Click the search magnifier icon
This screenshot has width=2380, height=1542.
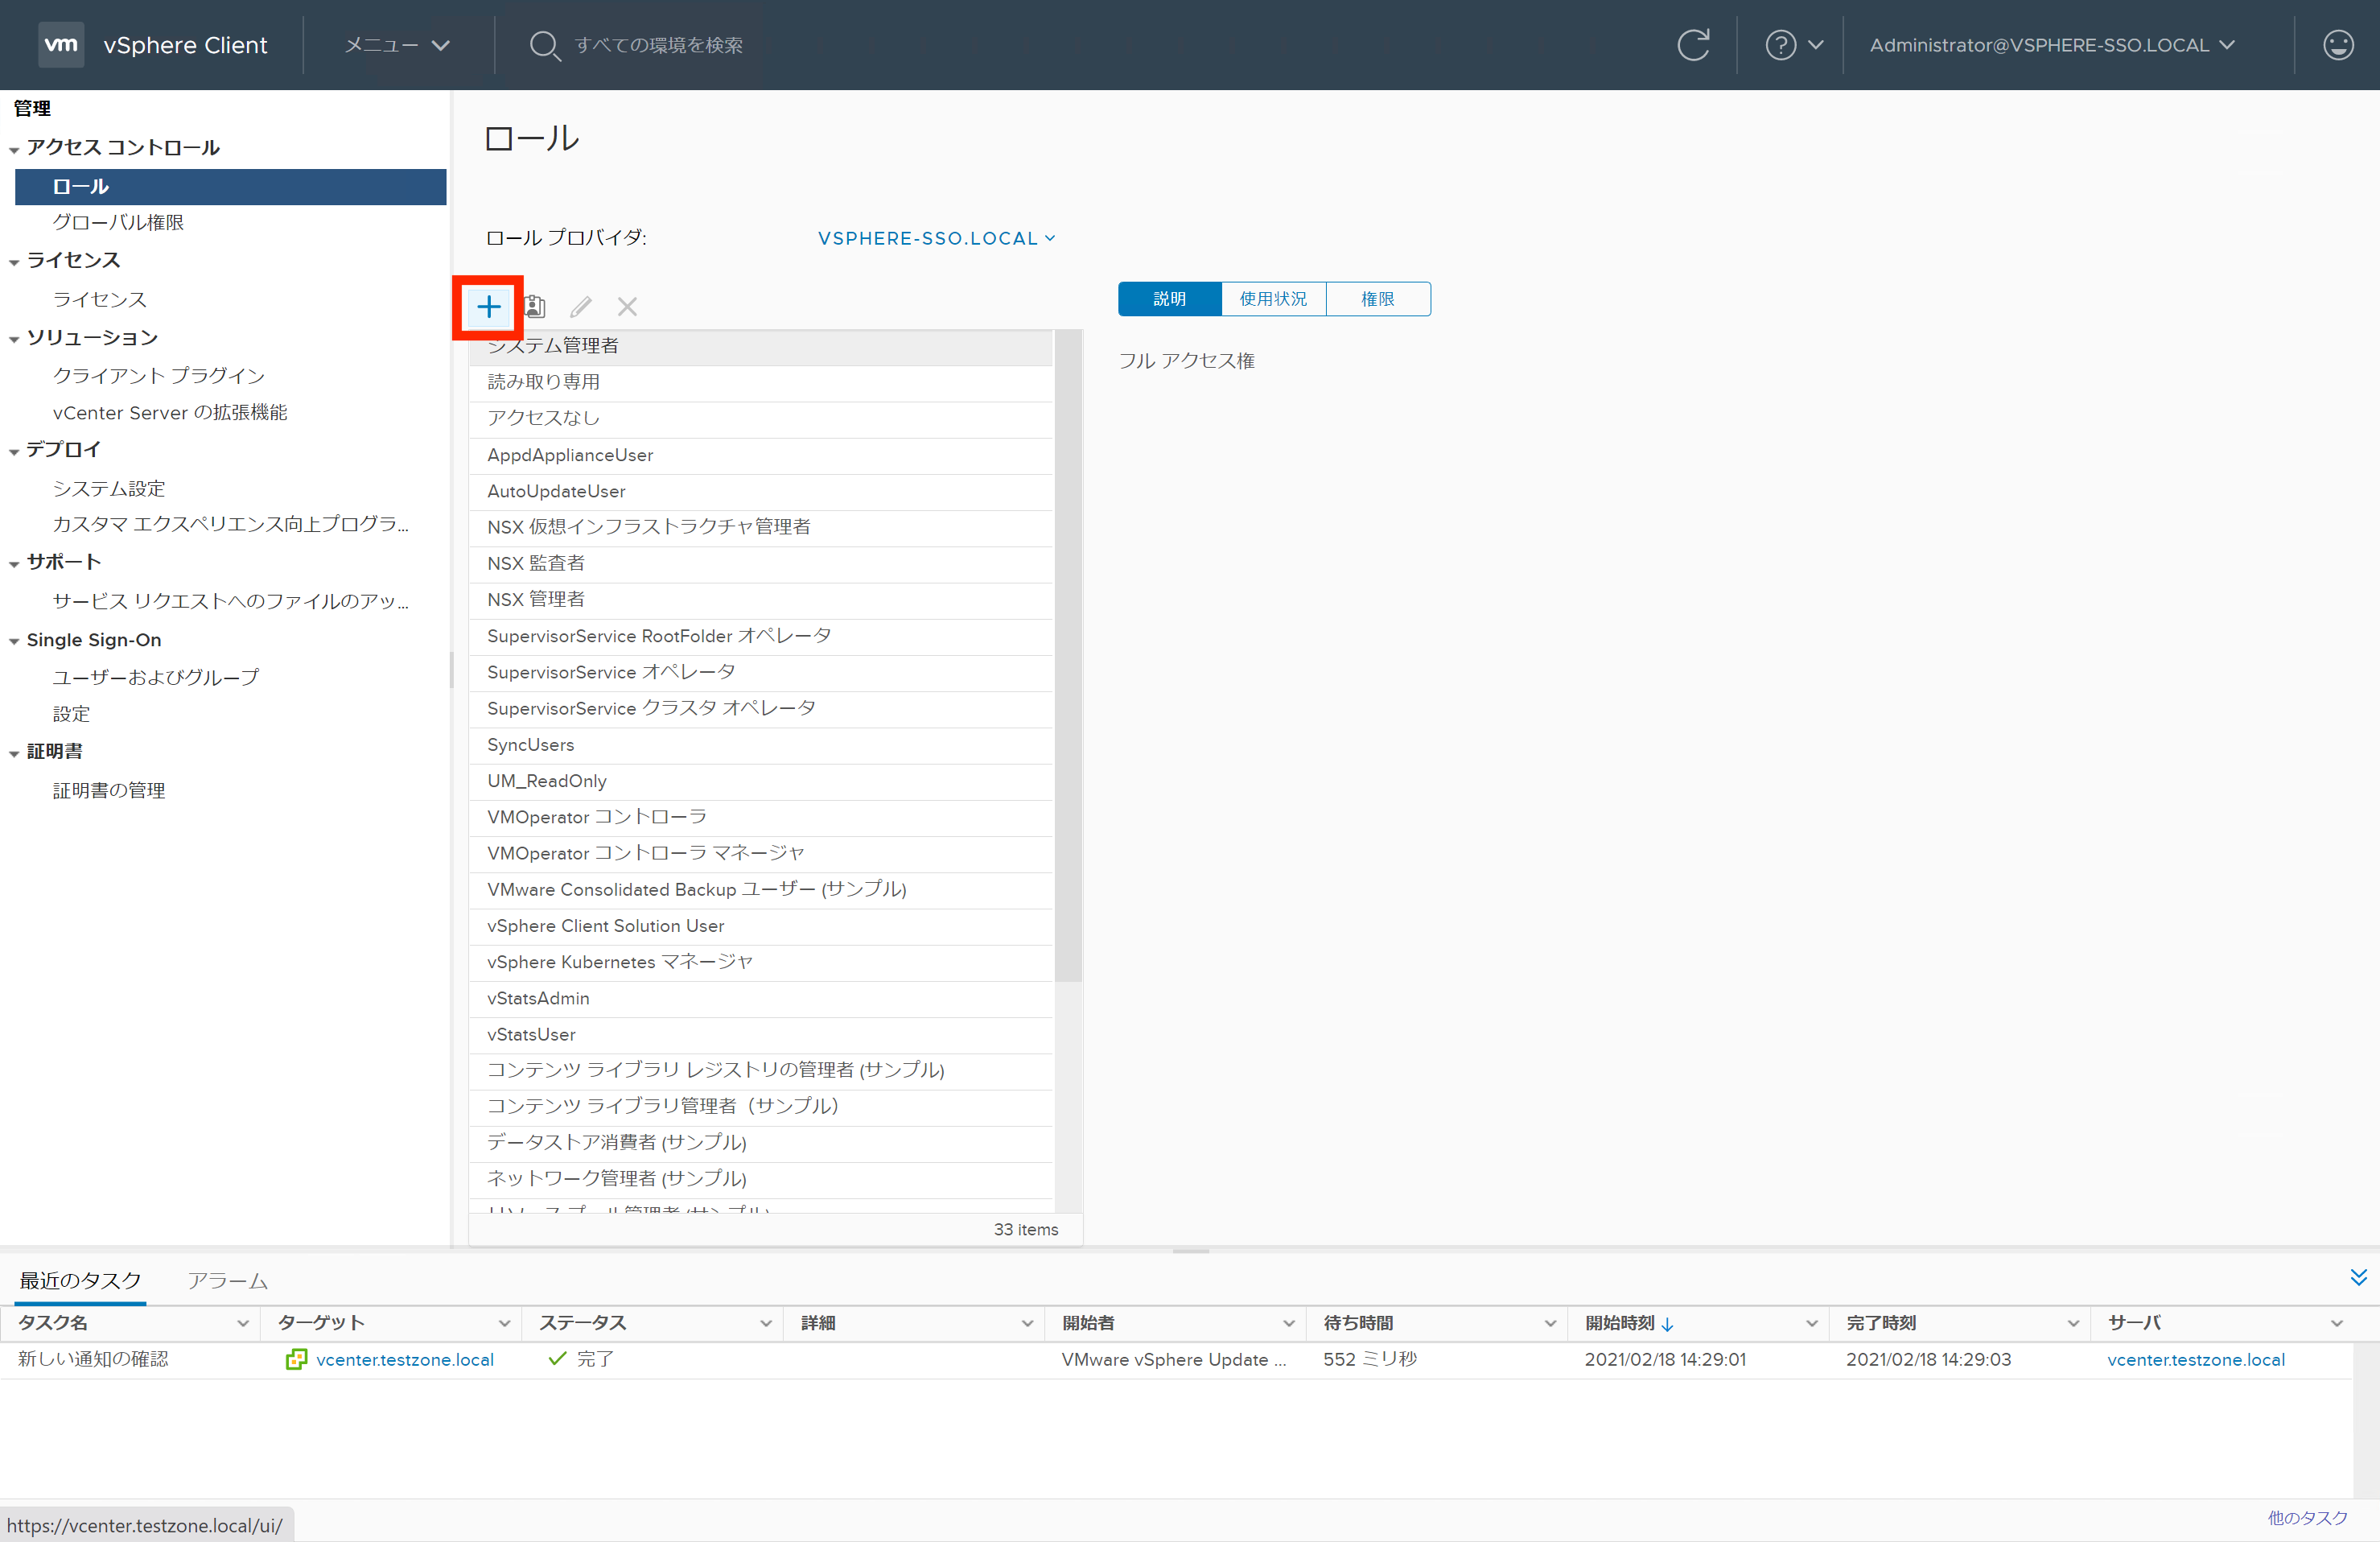544,45
